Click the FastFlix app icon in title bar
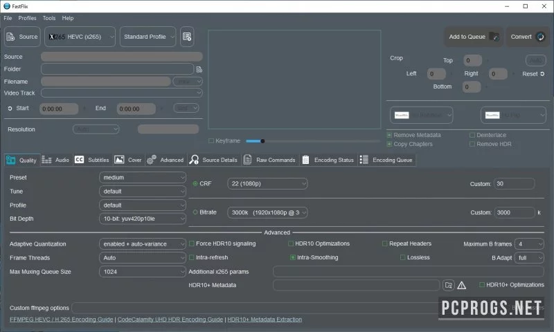554x332 pixels. [x=7, y=6]
